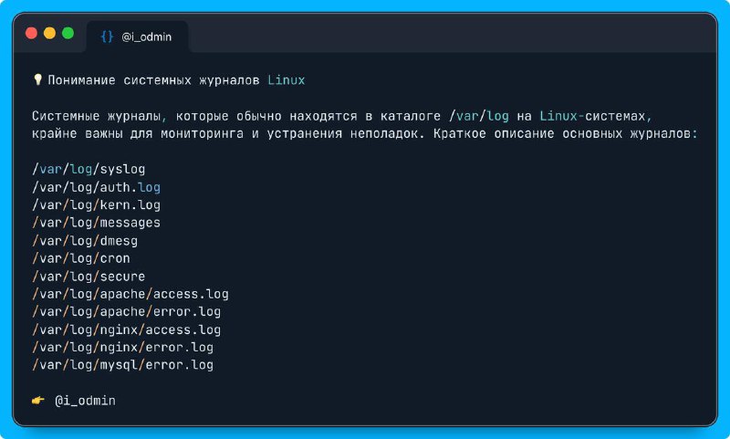Click the light bulb emoji icon

tap(38, 79)
